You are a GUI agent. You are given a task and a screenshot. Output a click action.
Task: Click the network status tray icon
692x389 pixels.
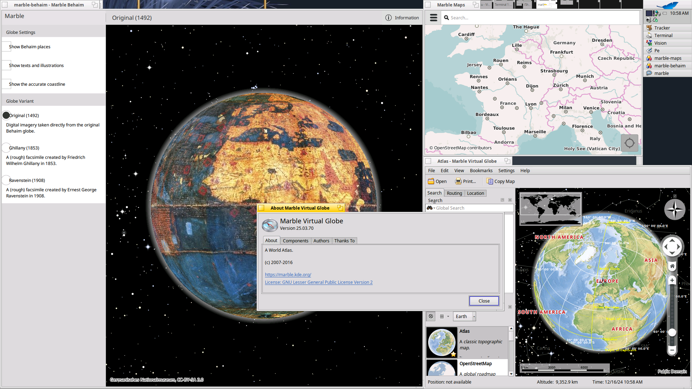657,13
